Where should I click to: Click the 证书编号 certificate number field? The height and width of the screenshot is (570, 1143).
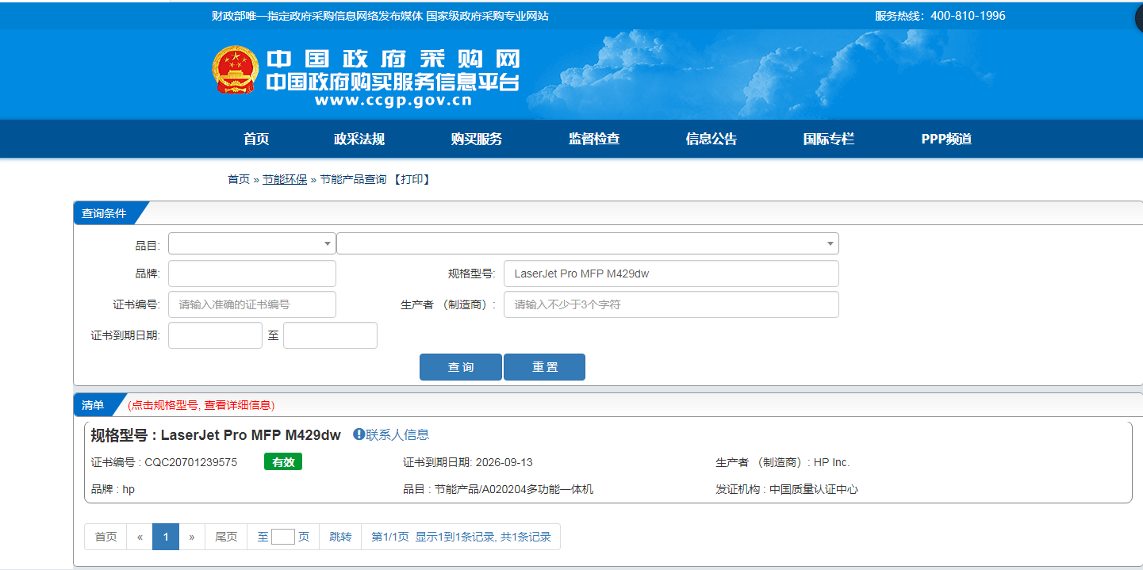click(x=251, y=304)
